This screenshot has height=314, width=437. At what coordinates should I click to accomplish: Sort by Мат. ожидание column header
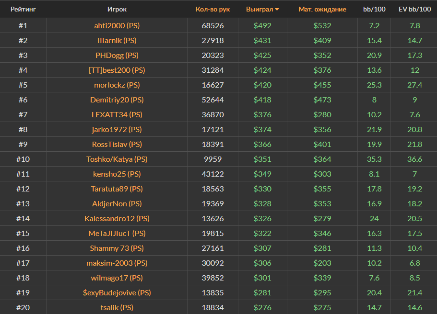[x=322, y=9]
